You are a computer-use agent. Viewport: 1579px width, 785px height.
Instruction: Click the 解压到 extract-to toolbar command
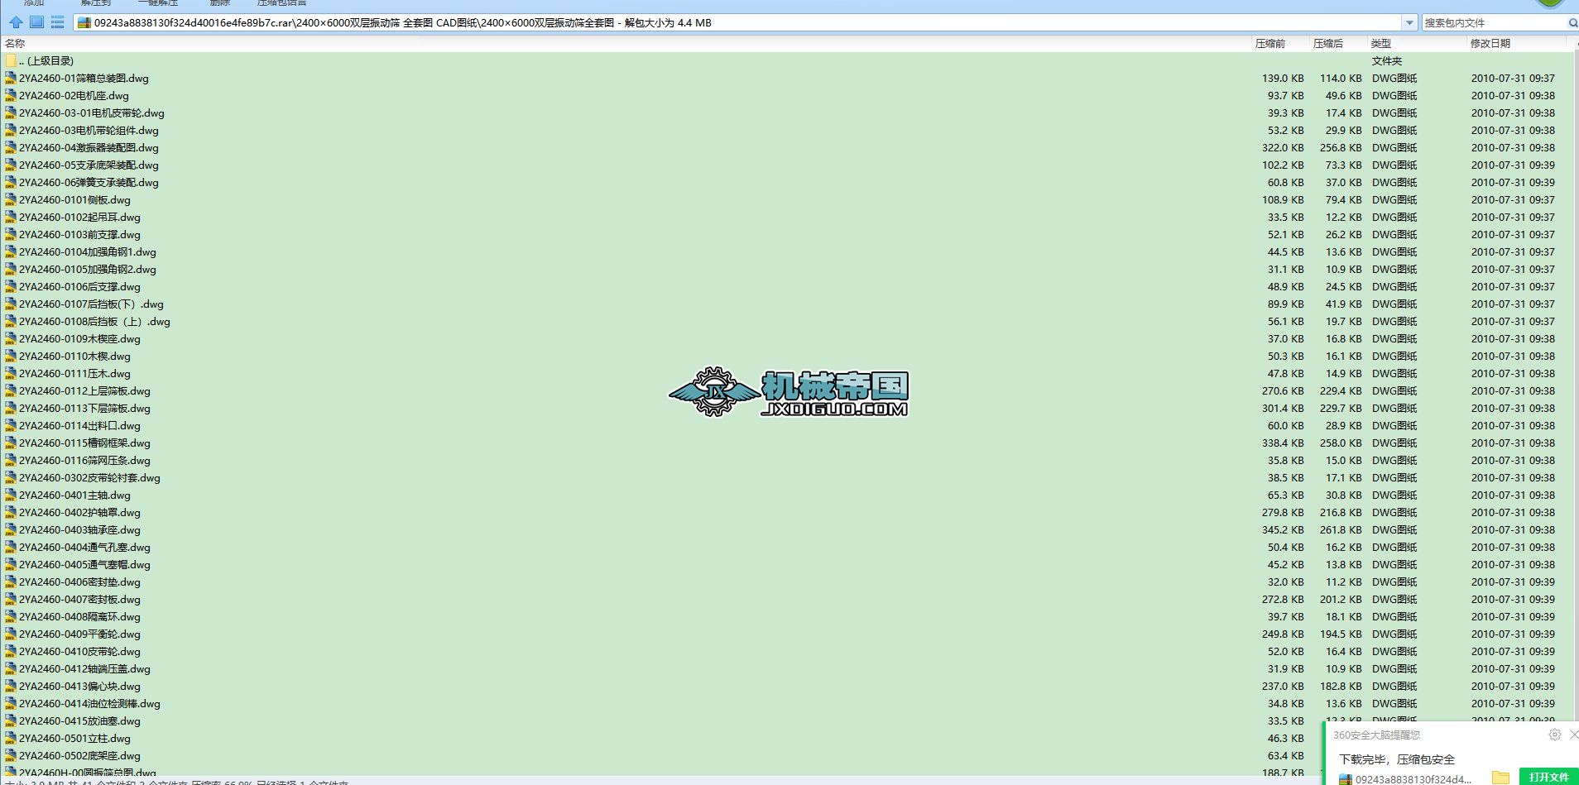point(96,3)
